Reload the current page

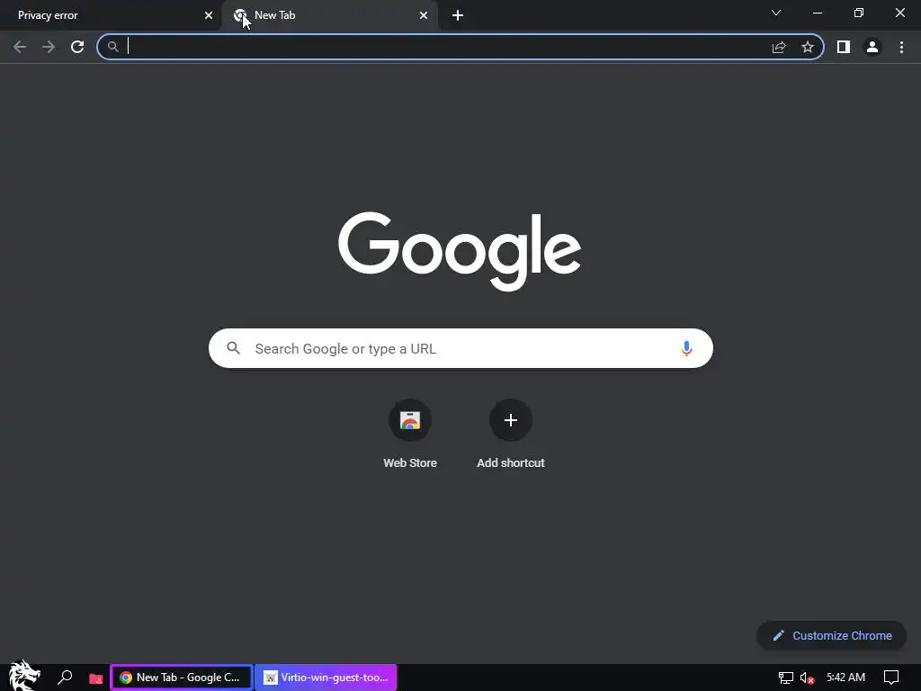[x=77, y=47]
